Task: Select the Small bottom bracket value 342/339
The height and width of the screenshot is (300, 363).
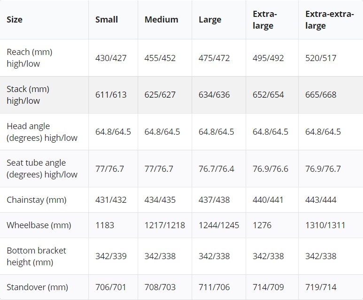Action: click(111, 256)
